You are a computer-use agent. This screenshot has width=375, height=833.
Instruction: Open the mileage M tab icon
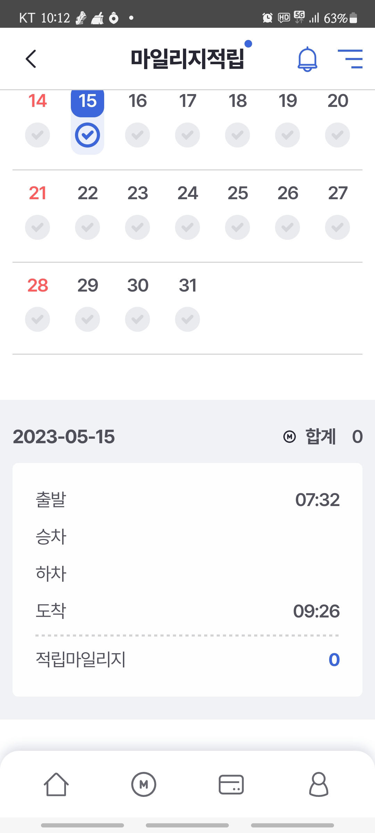[x=144, y=784]
